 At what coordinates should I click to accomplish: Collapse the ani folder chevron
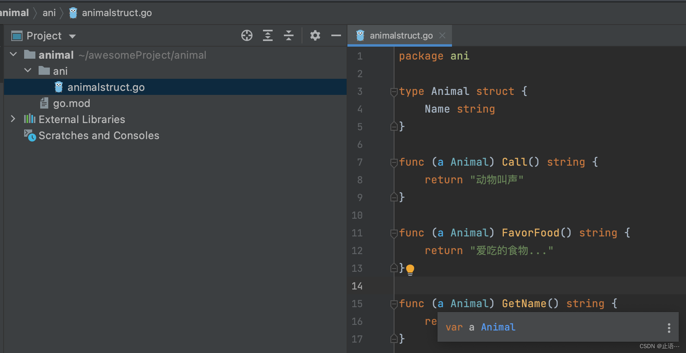(x=28, y=70)
